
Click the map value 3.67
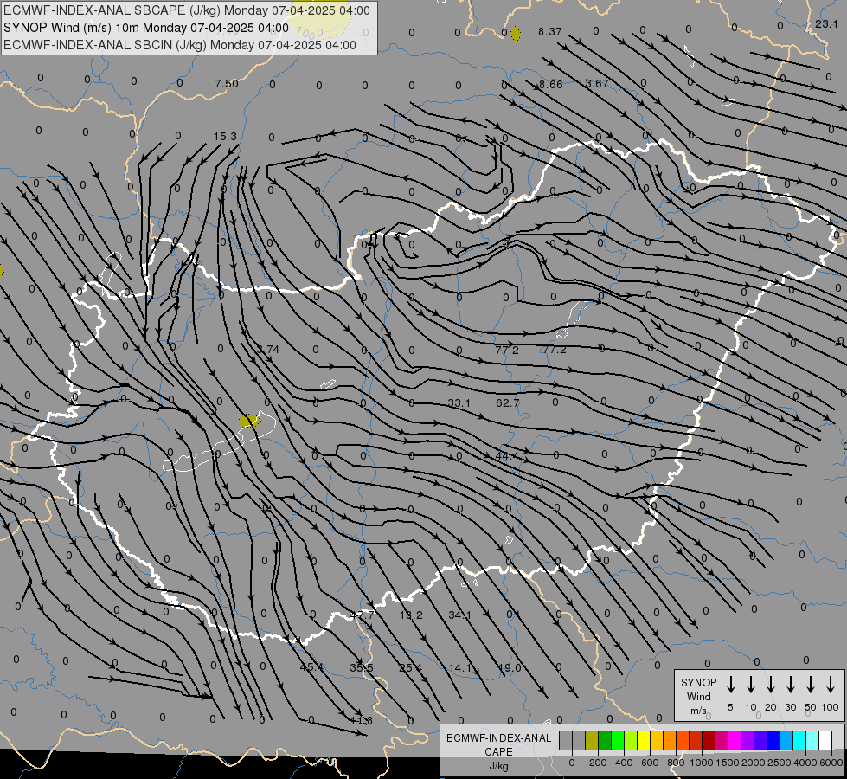[597, 83]
